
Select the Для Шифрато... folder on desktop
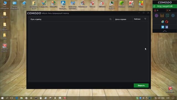pyautogui.click(x=5, y=27)
